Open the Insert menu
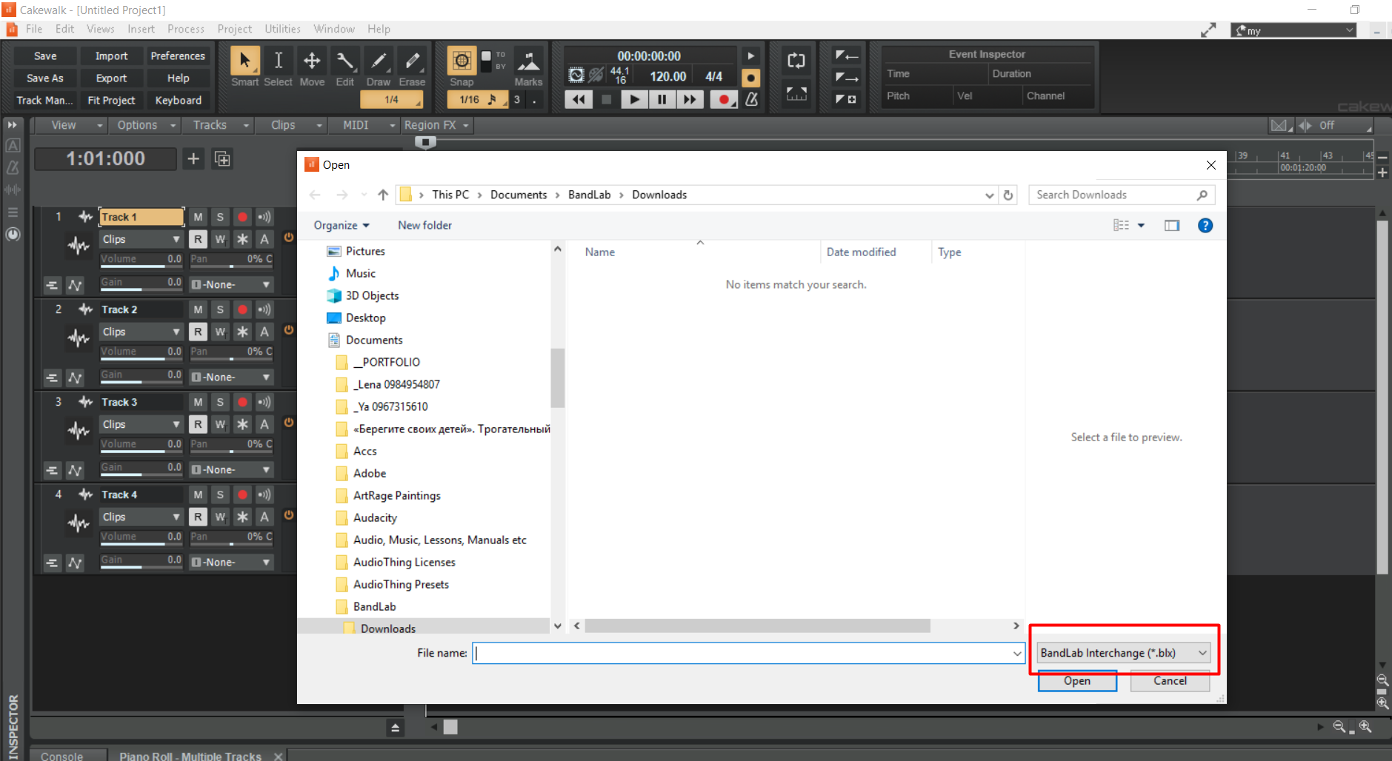 coord(141,29)
